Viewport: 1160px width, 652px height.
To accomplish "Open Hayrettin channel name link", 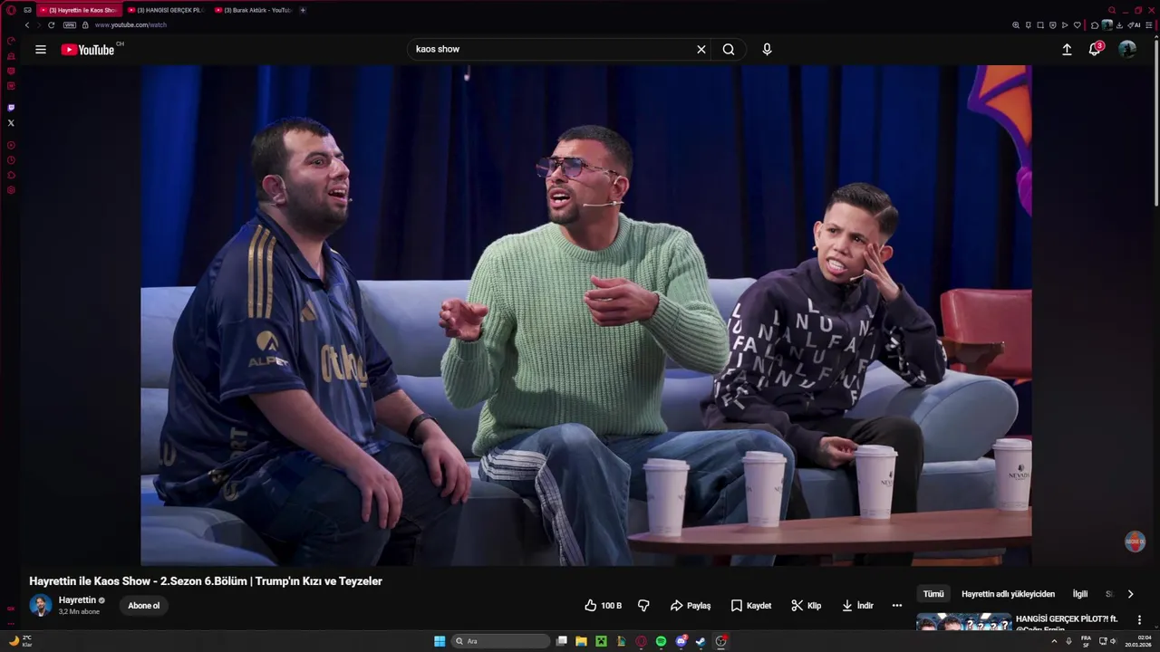I will 77,600.
